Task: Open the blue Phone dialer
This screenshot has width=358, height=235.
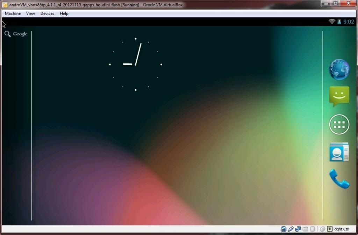Action: pos(339,179)
